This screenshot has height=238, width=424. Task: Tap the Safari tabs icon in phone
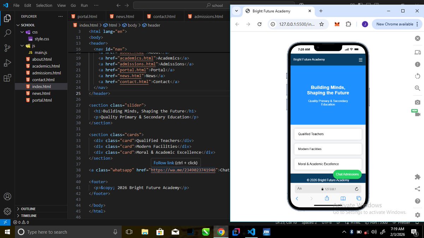tap(359, 199)
